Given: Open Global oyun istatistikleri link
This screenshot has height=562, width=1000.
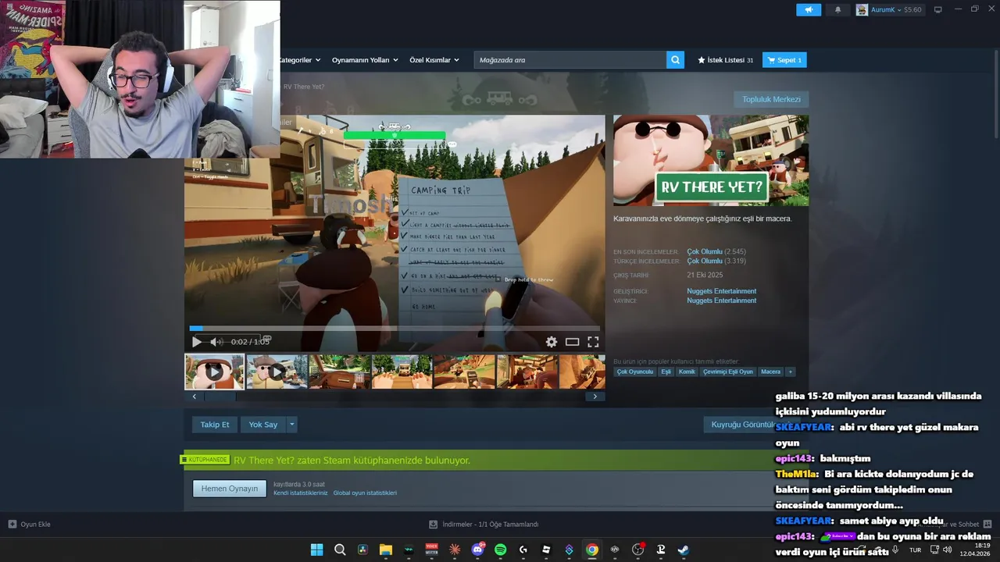Looking at the screenshot, I should point(365,493).
